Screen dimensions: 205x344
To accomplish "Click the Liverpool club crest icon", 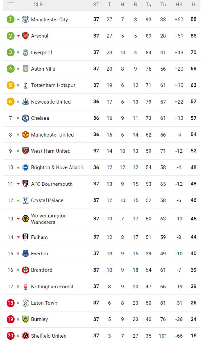I will (25, 52).
